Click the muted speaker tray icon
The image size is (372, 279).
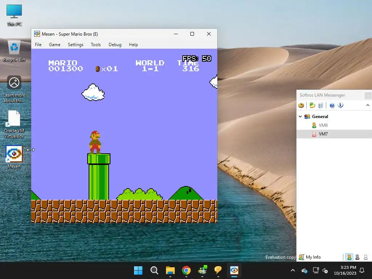point(325,270)
